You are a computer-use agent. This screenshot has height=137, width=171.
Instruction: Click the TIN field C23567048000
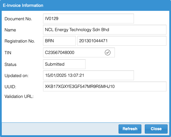click(79, 53)
